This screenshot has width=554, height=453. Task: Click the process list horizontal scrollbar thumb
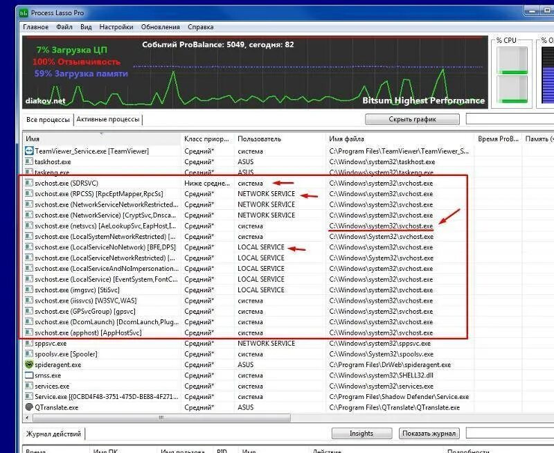pos(161,418)
